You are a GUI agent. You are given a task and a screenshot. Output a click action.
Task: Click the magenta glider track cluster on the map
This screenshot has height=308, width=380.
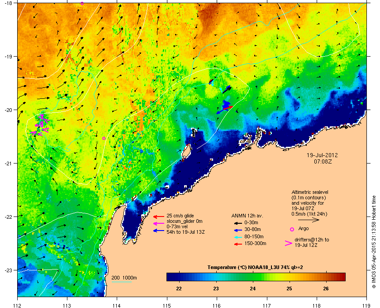(40, 125)
